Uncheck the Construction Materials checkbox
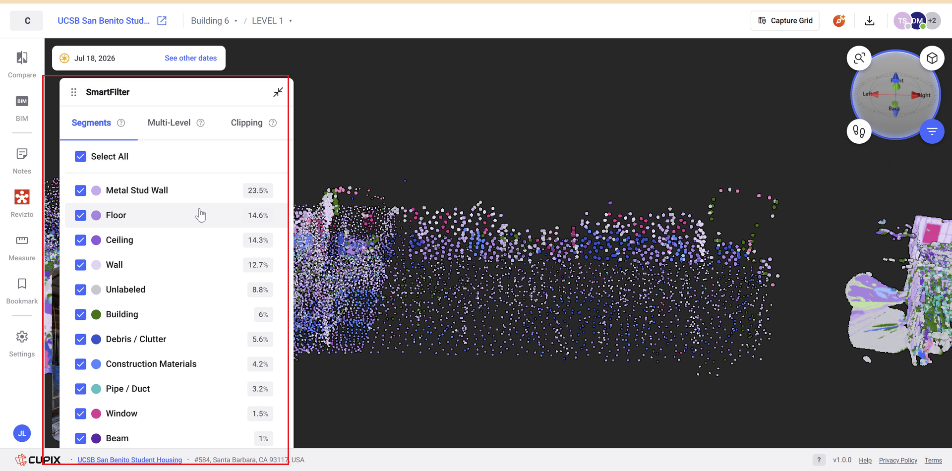Screen dimensions: 952x471 (80, 364)
